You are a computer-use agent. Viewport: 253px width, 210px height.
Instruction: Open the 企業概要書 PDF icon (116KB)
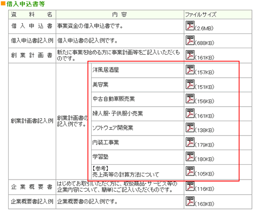point(190,186)
